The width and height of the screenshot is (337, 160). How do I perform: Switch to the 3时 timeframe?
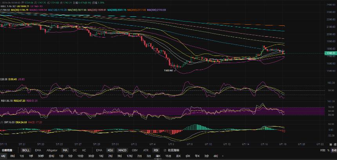click(x=119, y=156)
